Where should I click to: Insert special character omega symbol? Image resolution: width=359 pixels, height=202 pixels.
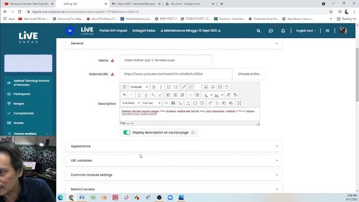[195, 103]
